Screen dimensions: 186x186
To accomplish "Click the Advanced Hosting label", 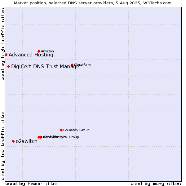I will 31,55.
